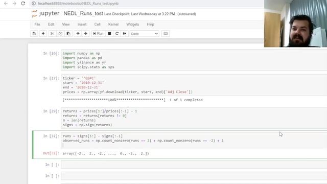Cut selected cells with the scissors icon
Image resolution: width=327 pixels, height=184 pixels.
[x=52, y=34]
